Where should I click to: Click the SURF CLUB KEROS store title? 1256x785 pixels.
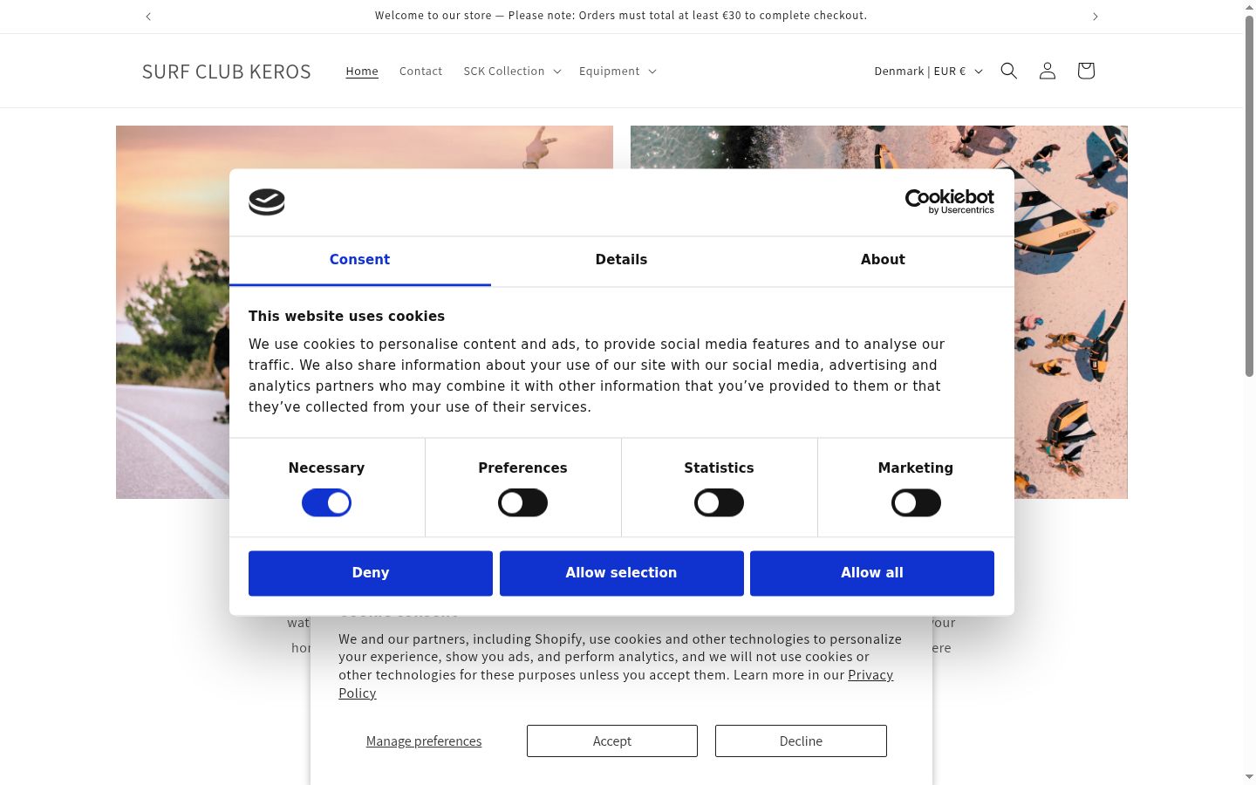tap(227, 72)
